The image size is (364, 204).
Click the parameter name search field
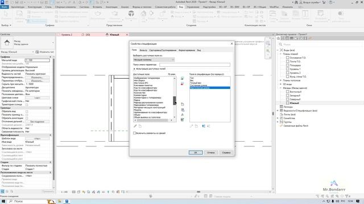pyautogui.click(x=195, y=65)
